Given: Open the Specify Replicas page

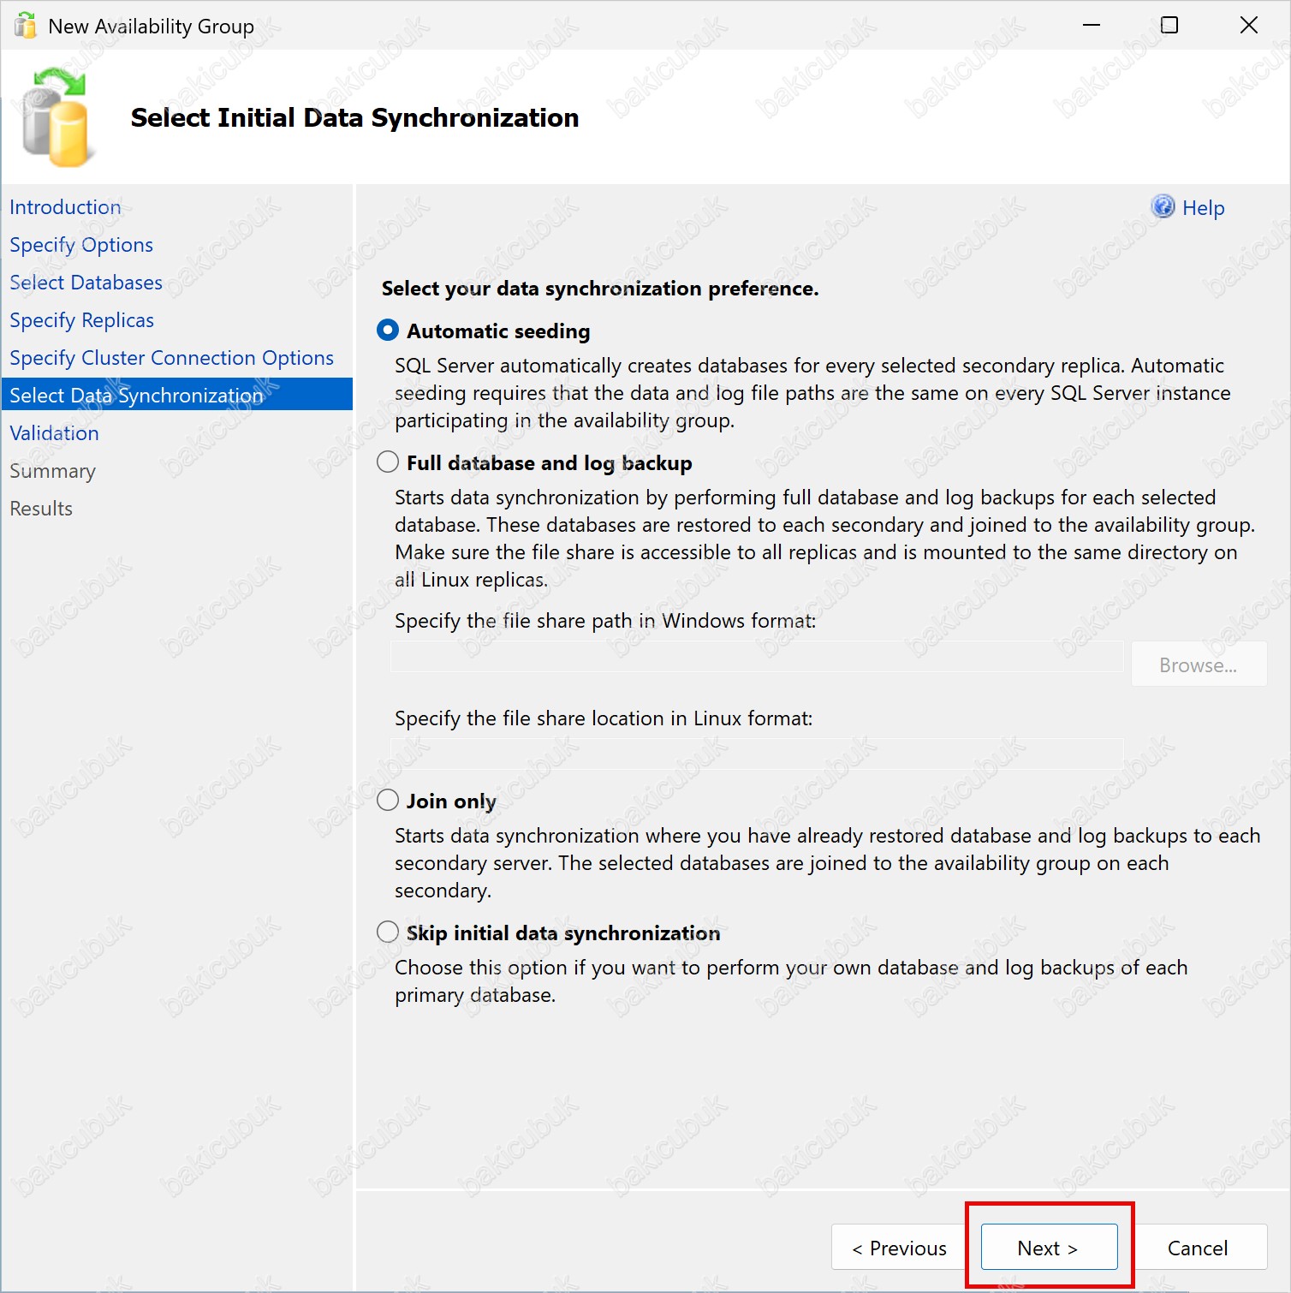Looking at the screenshot, I should [x=81, y=320].
